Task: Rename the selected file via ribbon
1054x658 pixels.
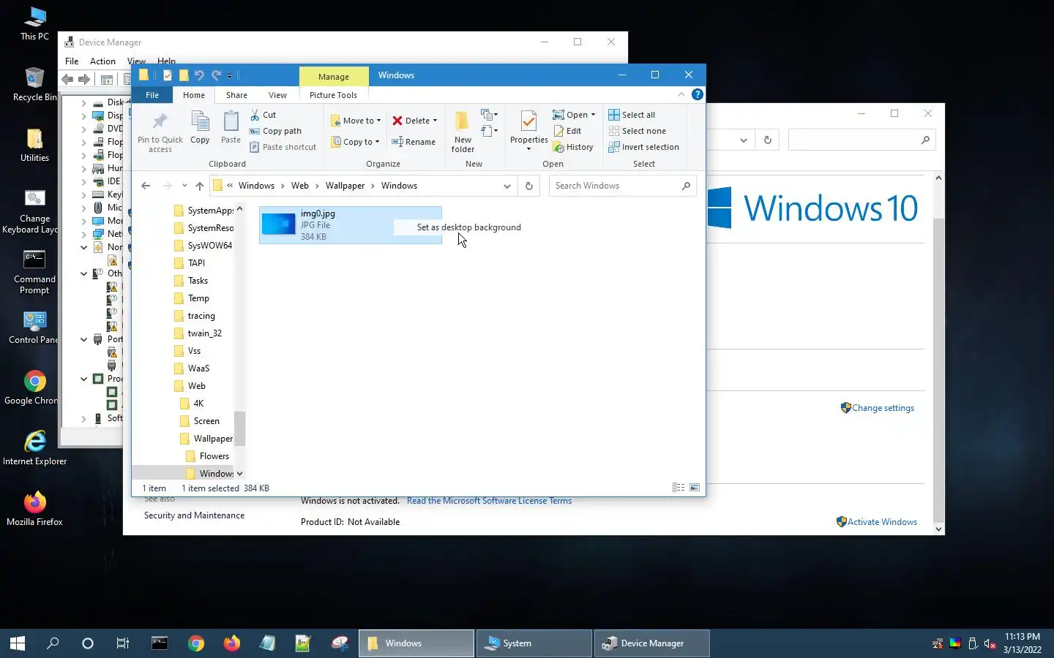Action: 414,142
